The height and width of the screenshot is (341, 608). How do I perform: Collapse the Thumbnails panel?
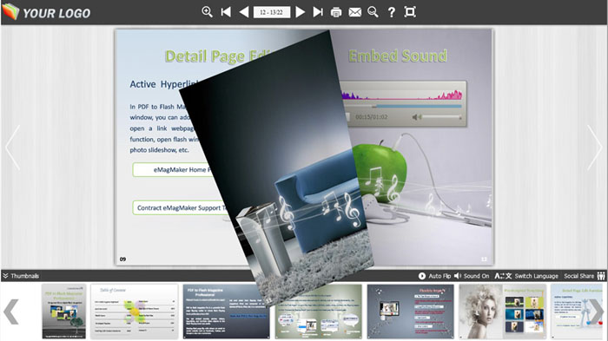pos(21,276)
